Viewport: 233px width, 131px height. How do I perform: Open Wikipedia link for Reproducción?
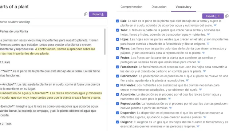pyautogui.click(x=170, y=108)
